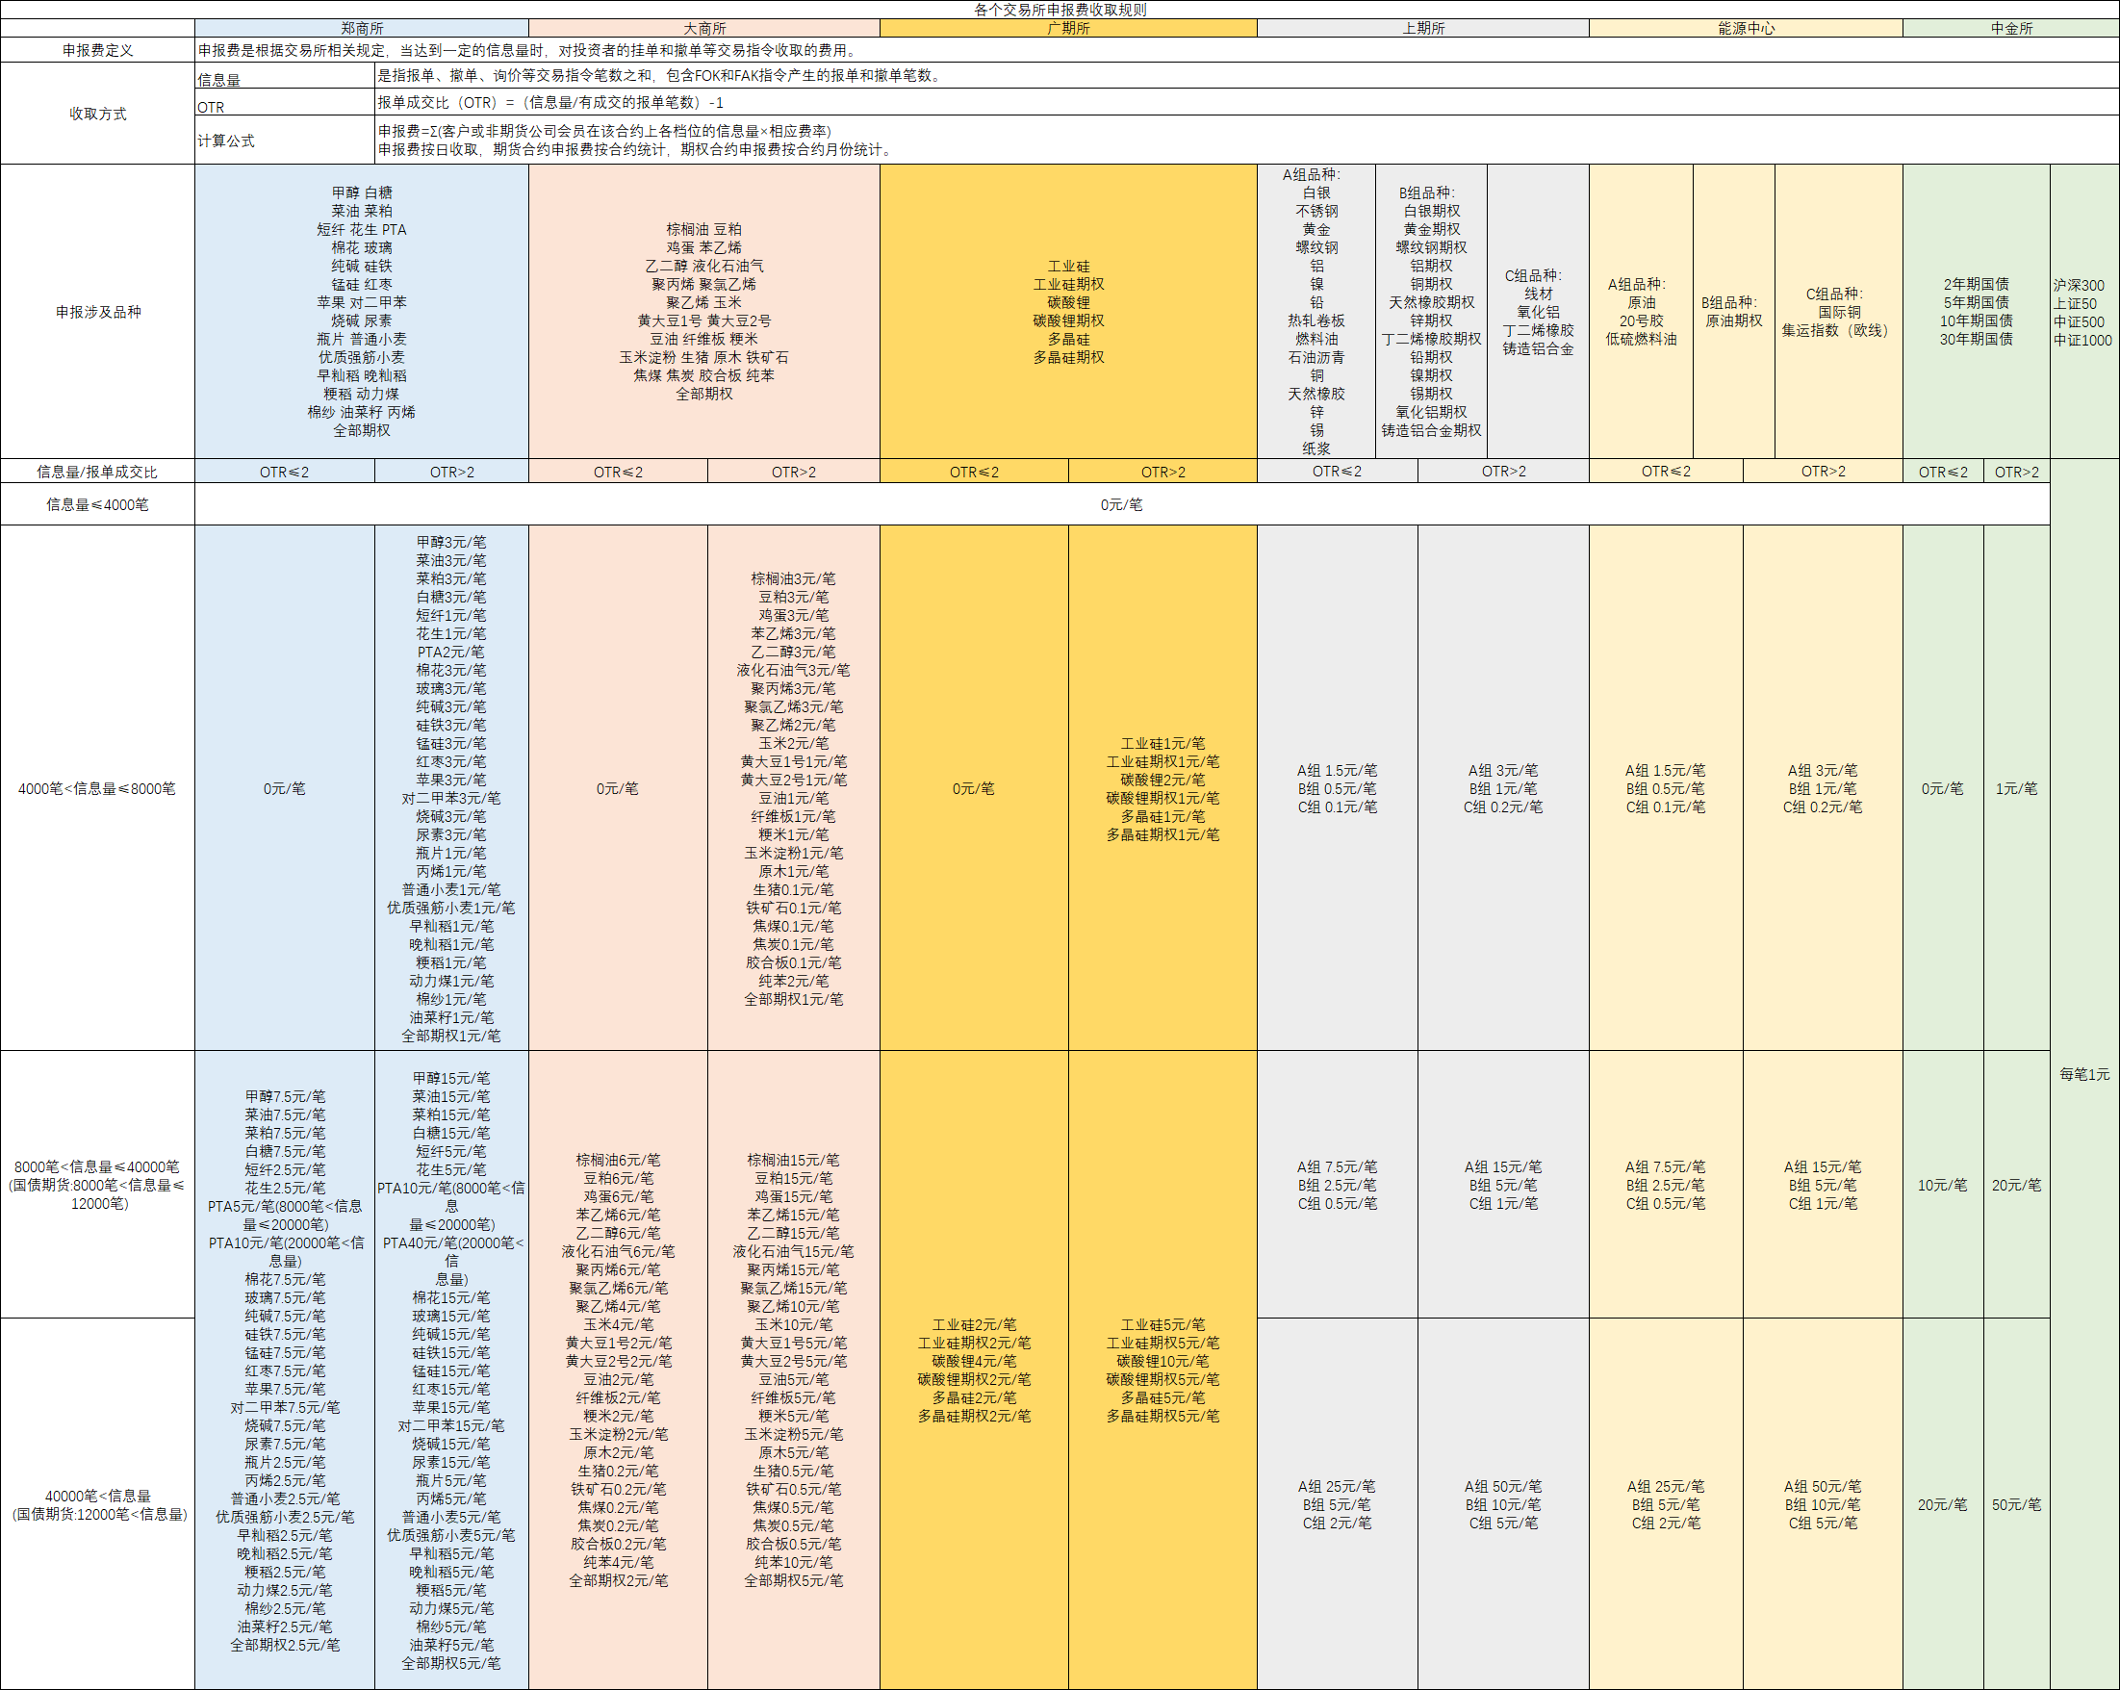Select the 广期所 header cell
Image resolution: width=2120 pixels, height=1690 pixels.
click(x=1068, y=29)
